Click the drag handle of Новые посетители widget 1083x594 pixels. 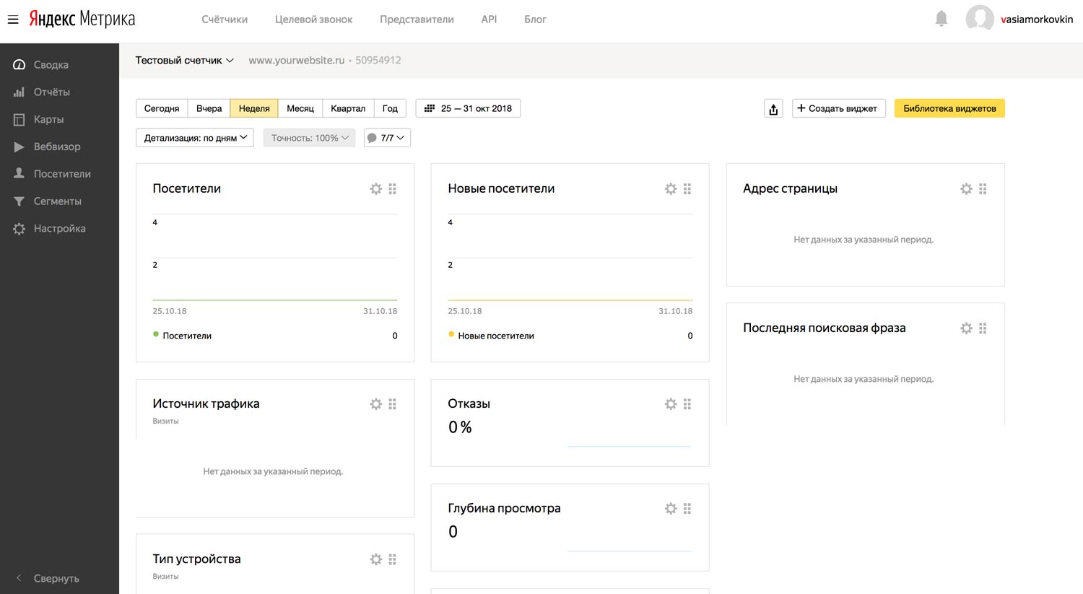[687, 189]
